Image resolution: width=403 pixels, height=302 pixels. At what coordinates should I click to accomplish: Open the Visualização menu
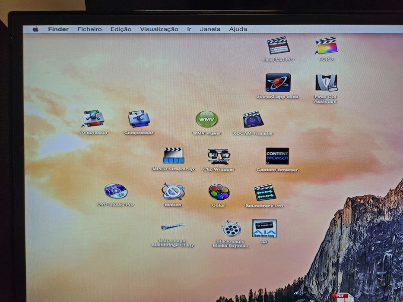coord(159,29)
